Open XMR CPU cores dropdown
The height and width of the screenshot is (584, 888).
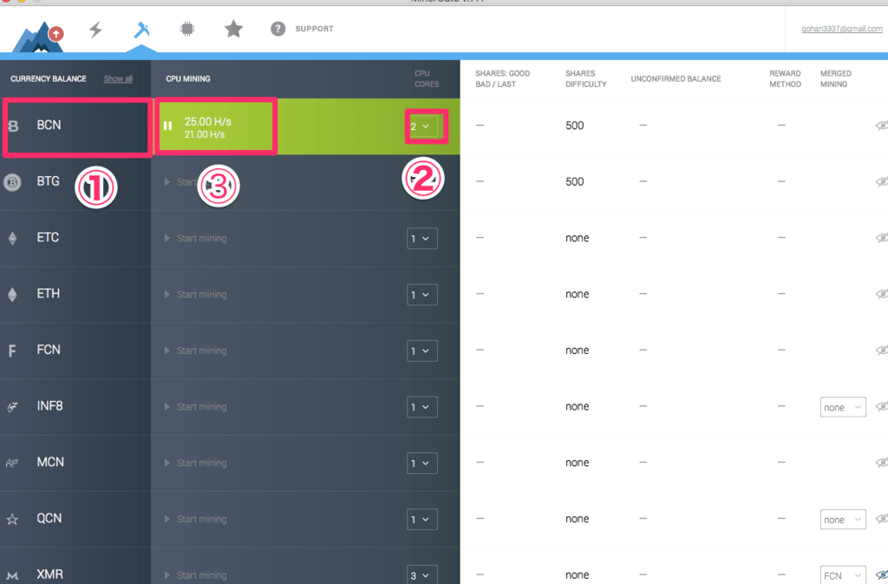(422, 574)
